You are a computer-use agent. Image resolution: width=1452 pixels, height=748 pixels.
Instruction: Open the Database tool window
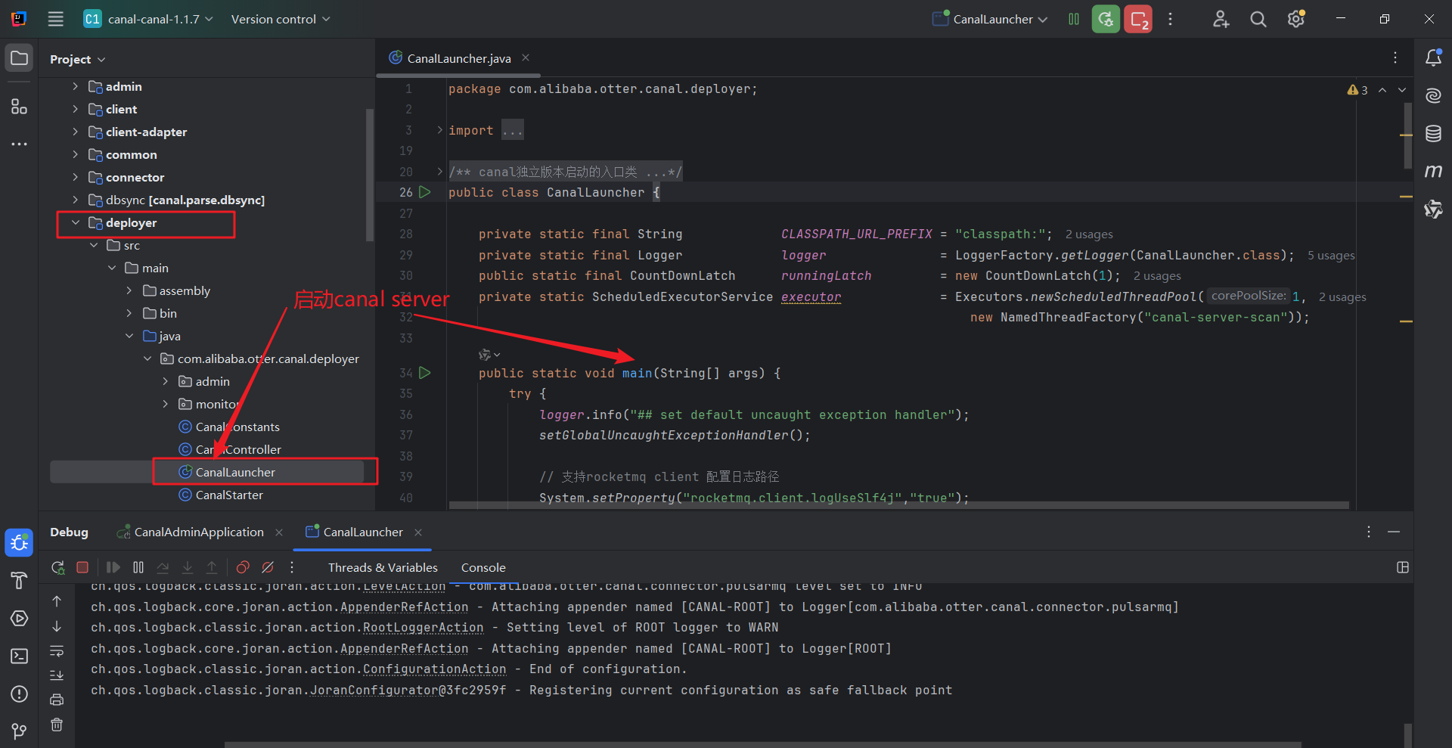pos(1433,134)
